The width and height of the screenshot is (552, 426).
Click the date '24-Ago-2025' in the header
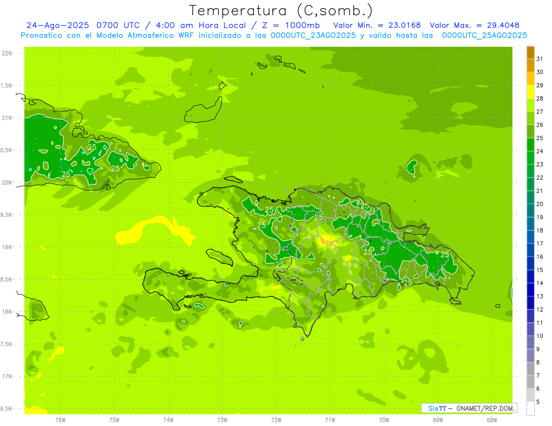(58, 25)
